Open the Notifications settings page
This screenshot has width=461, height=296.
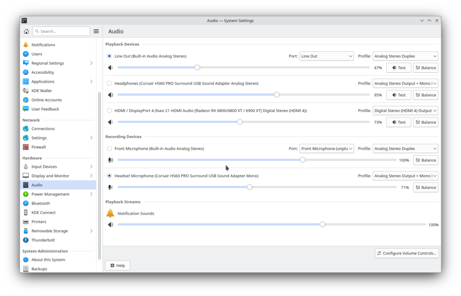click(x=43, y=45)
